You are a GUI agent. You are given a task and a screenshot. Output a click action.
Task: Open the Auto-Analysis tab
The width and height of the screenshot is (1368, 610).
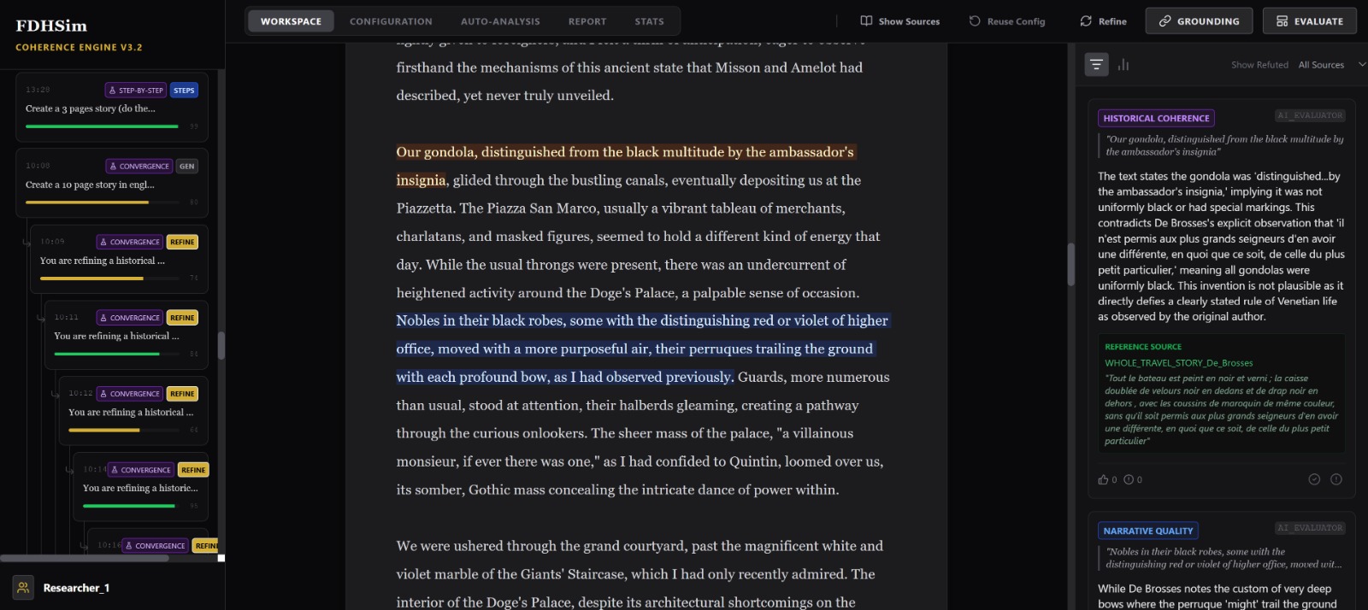[x=500, y=21]
